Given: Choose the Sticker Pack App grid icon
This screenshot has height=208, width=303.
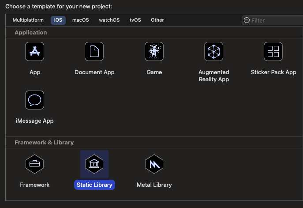Looking at the screenshot, I should tap(273, 52).
